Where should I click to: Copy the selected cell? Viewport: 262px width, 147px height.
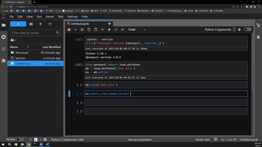[x=89, y=29]
